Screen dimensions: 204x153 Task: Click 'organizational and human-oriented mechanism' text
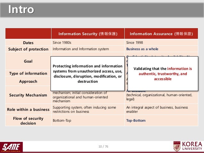click(x=80, y=99)
